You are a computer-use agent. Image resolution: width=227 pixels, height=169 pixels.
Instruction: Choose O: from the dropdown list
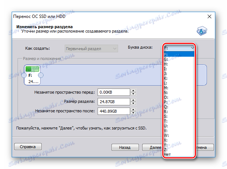(x=179, y=97)
